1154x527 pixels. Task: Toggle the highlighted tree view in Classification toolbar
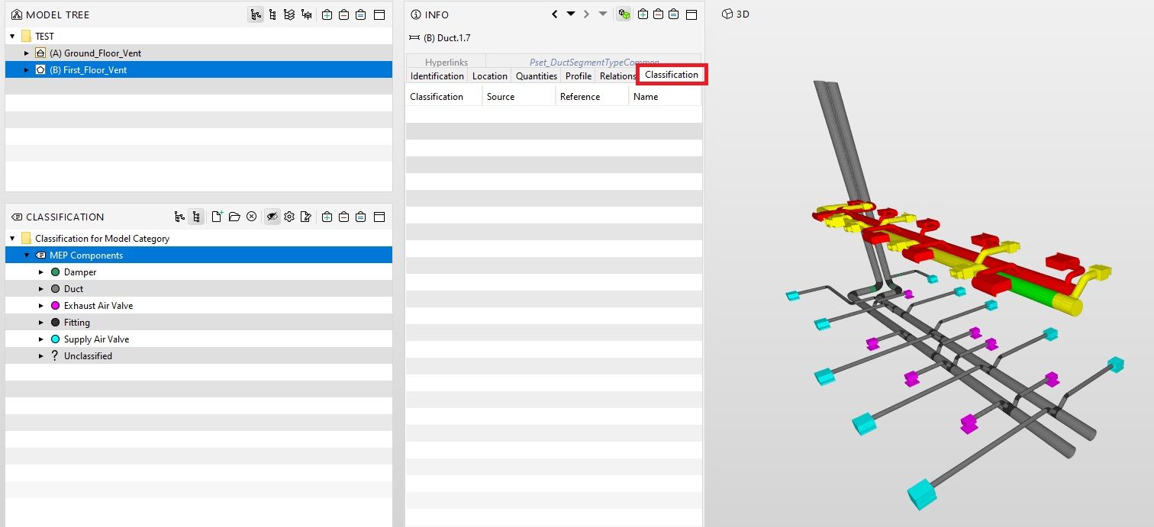click(x=196, y=217)
